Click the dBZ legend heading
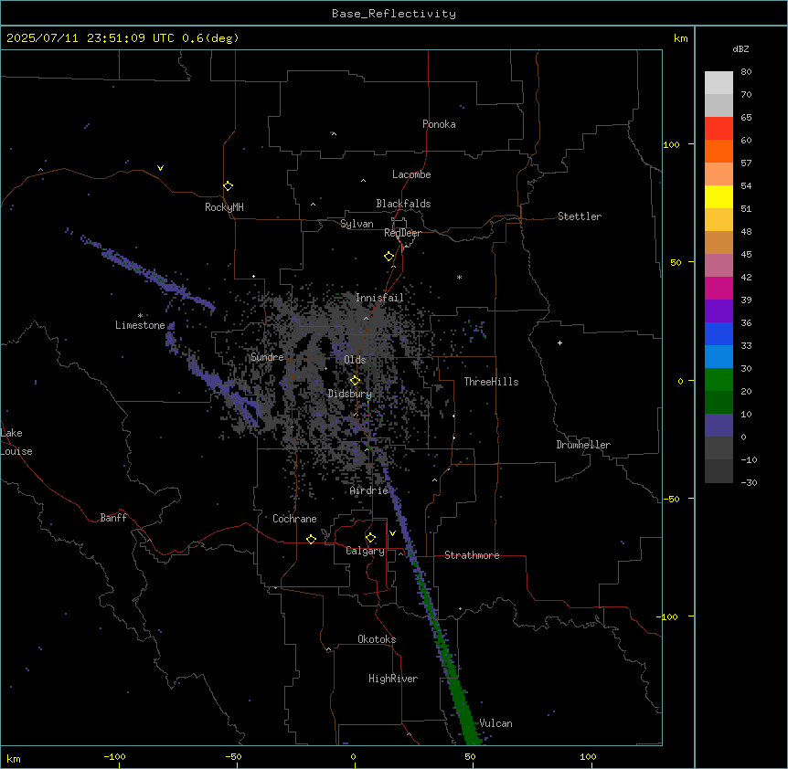This screenshot has height=769, width=788. (740, 48)
